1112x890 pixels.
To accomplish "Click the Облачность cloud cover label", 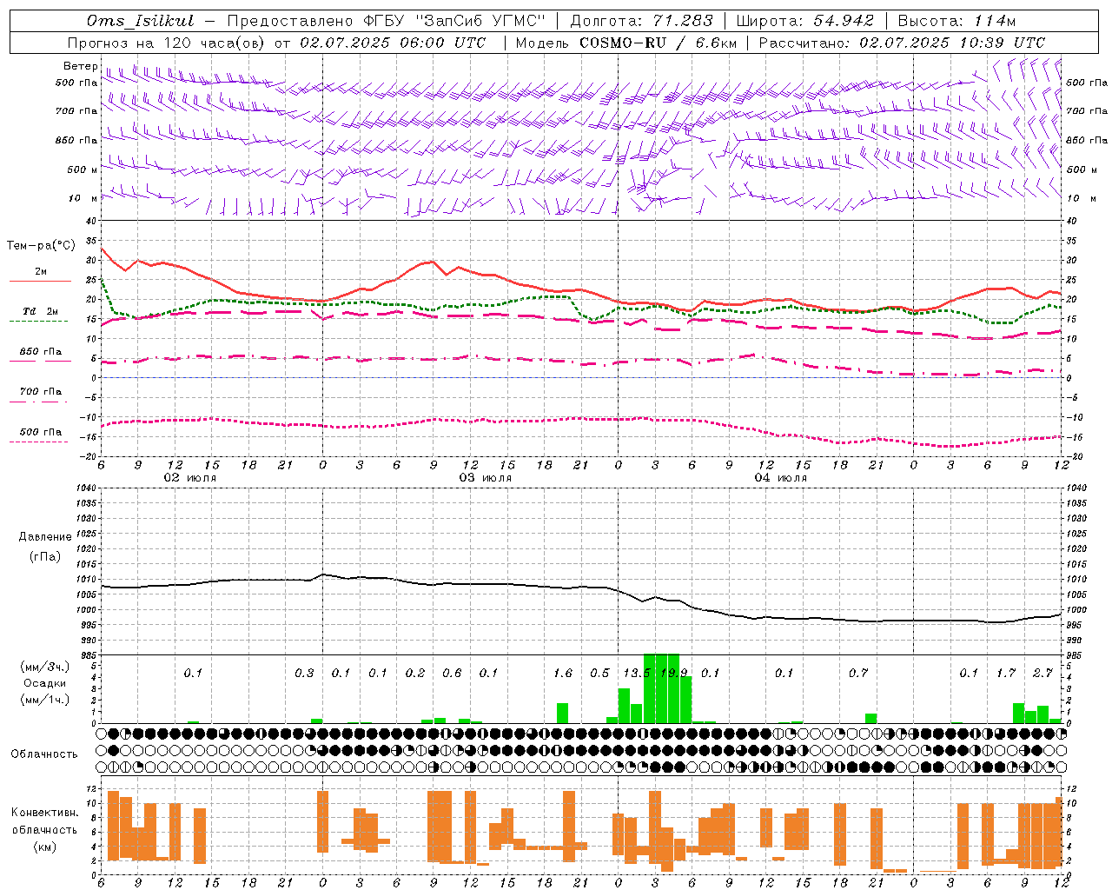I will click(x=44, y=754).
